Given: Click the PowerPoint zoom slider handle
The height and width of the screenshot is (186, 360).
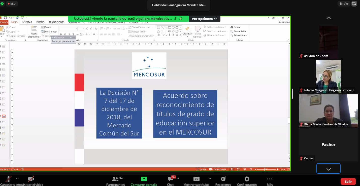Looking at the screenshot, I should coord(265,169).
